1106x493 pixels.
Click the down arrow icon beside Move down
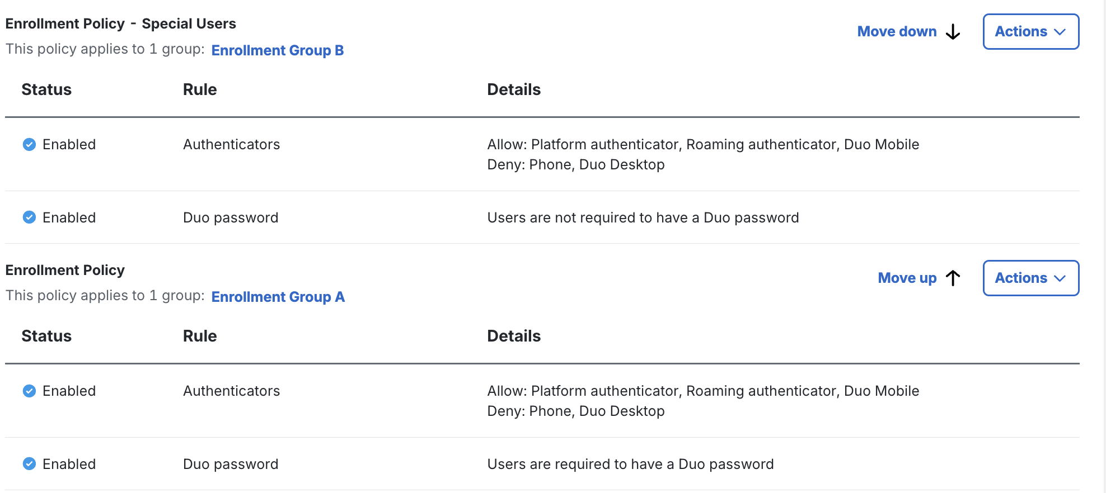pyautogui.click(x=953, y=32)
